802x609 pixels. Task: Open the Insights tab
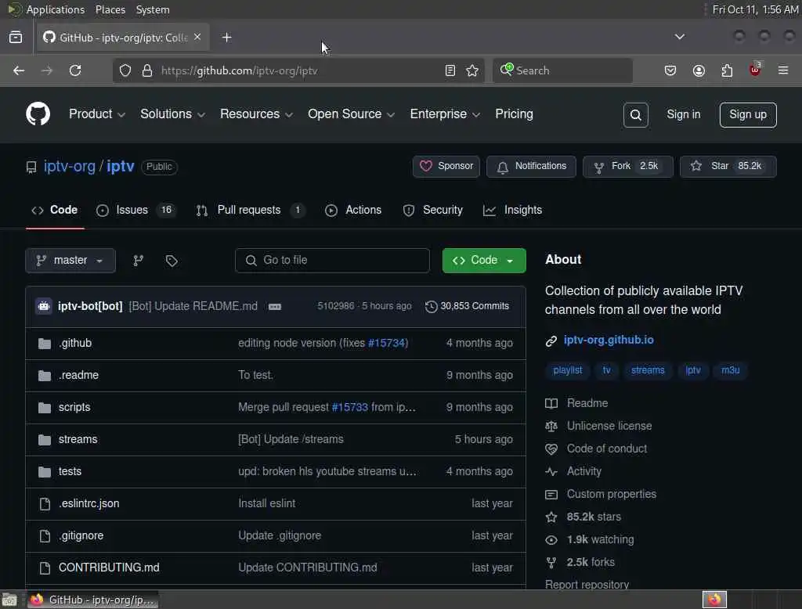512,210
